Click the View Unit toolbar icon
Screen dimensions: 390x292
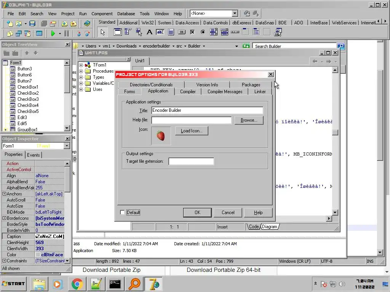[10, 33]
